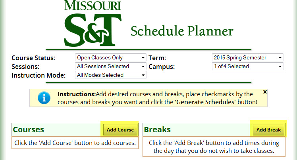
Task: Select the Courses panel heading
Action: point(29,130)
